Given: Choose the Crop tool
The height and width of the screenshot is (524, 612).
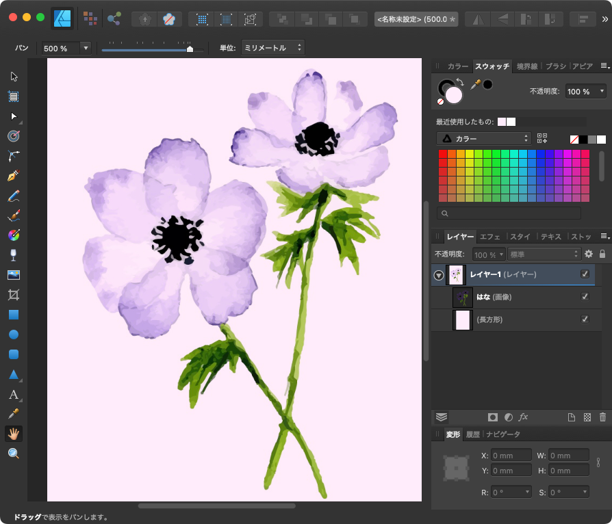Looking at the screenshot, I should pos(14,295).
